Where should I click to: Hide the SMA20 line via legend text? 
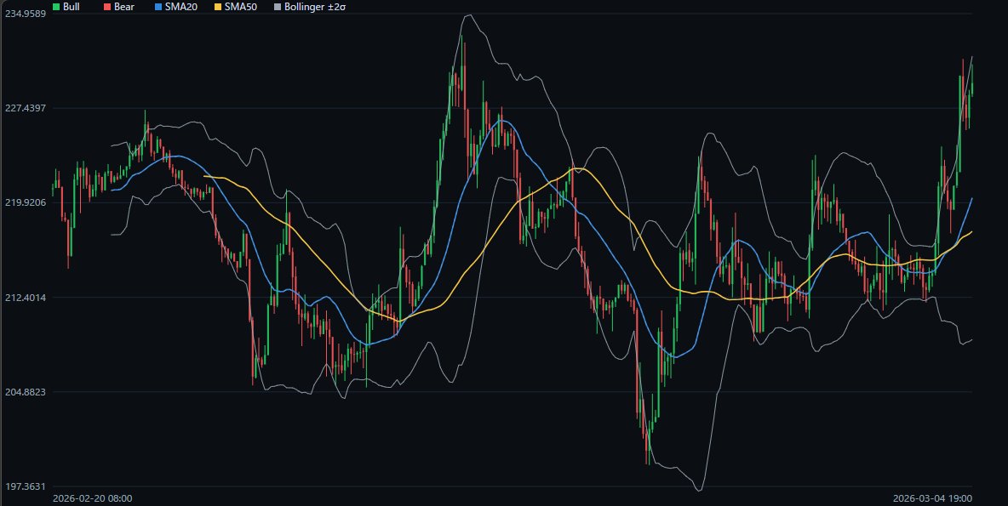click(x=181, y=7)
